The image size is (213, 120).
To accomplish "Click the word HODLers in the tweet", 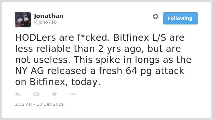I will pyautogui.click(x=36, y=37).
